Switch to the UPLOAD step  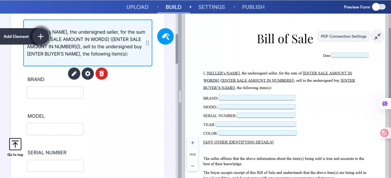pyautogui.click(x=137, y=7)
